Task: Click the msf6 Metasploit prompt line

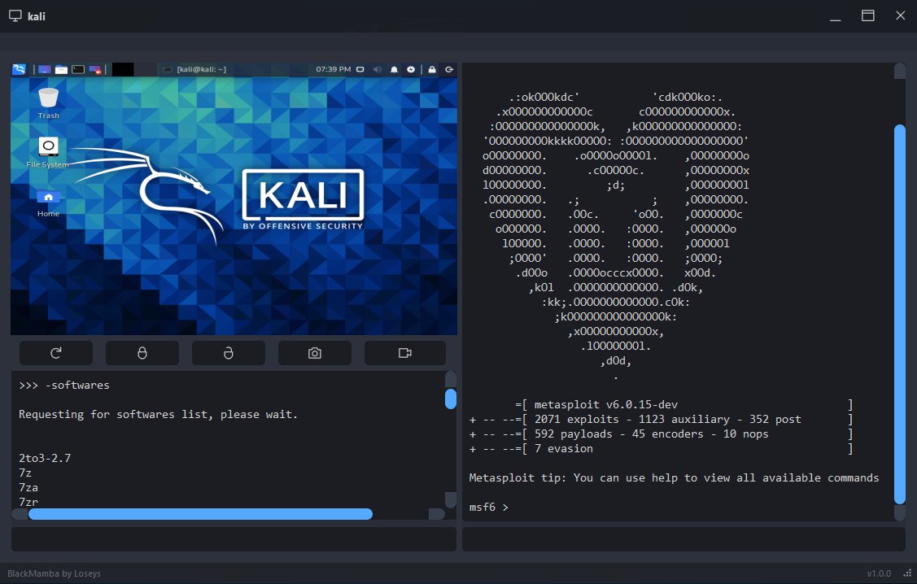Action: click(x=488, y=506)
